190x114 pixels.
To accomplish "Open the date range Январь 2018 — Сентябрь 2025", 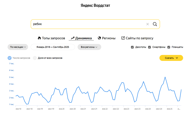I will [53, 47].
